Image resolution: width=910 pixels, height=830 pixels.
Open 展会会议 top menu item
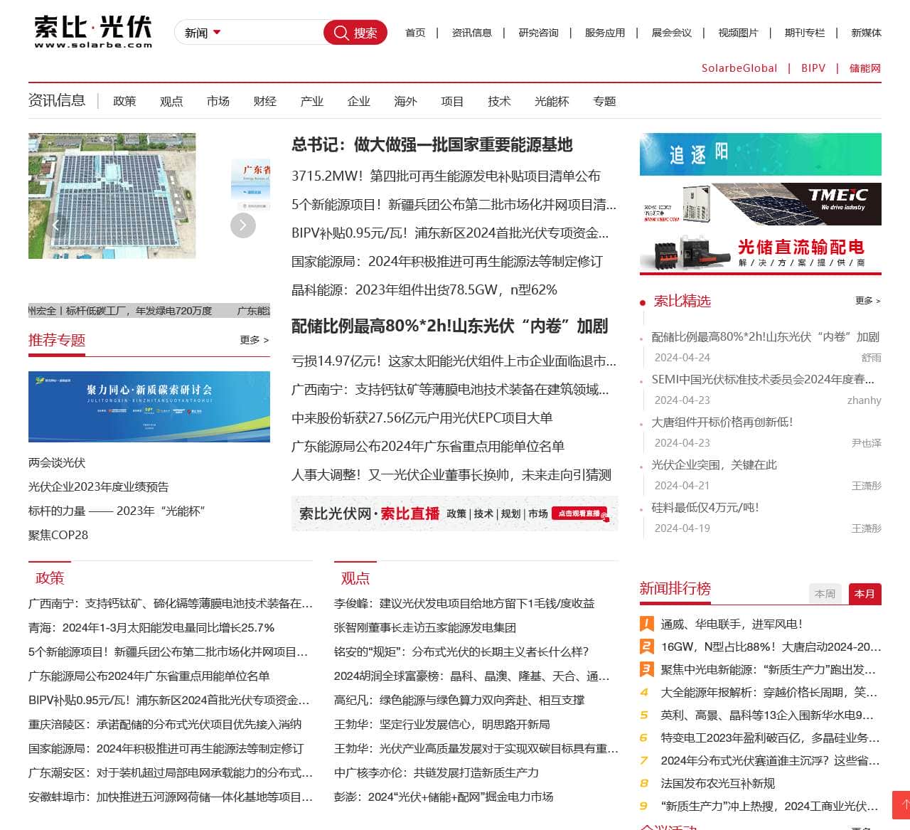click(672, 33)
